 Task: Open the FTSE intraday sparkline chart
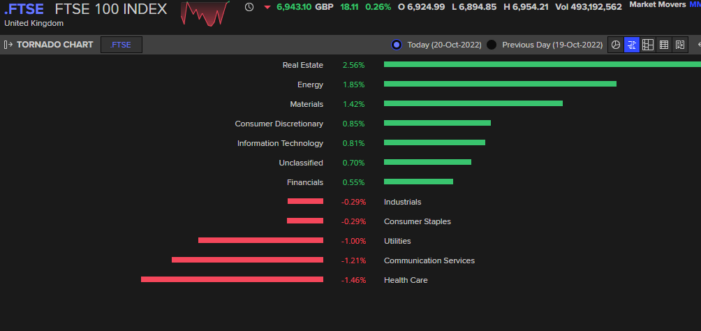pos(205,13)
